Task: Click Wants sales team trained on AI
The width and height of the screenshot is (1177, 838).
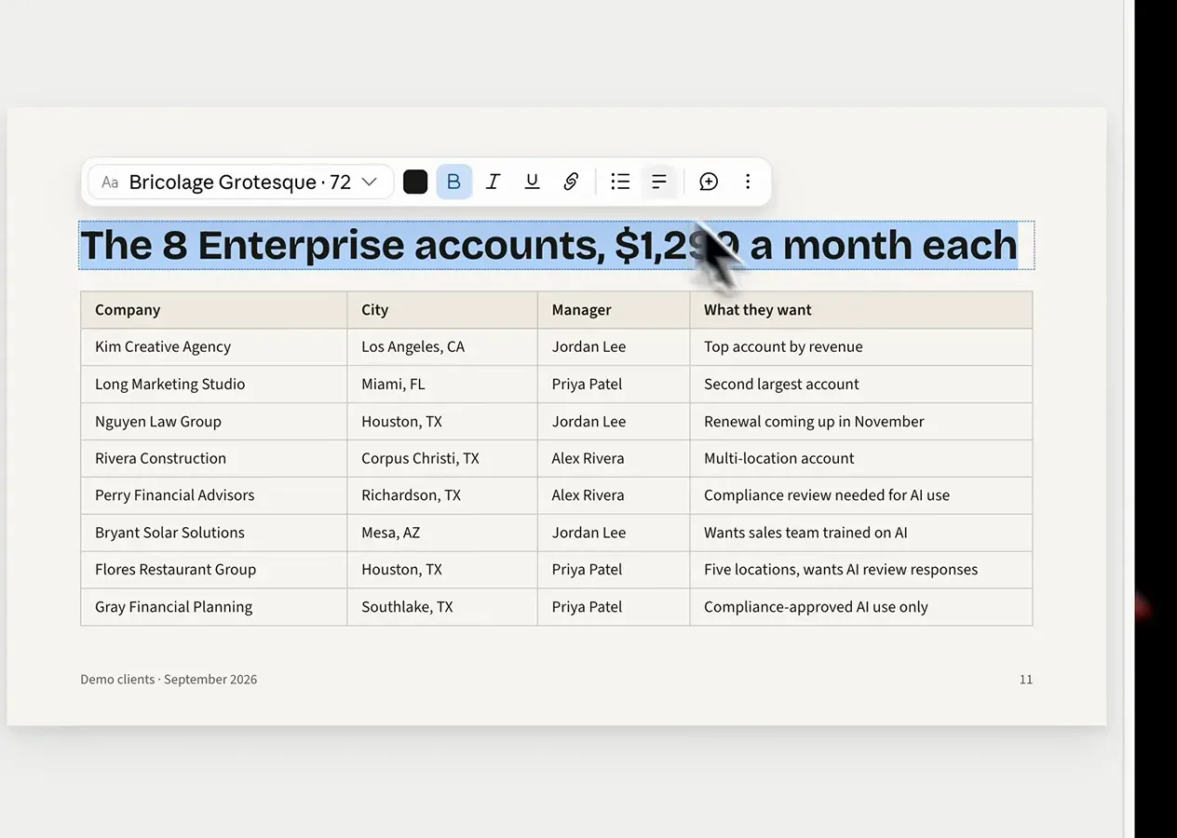Action: click(x=861, y=533)
